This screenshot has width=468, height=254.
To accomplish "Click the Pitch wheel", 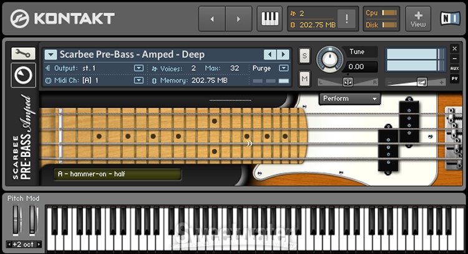I will [x=17, y=220].
